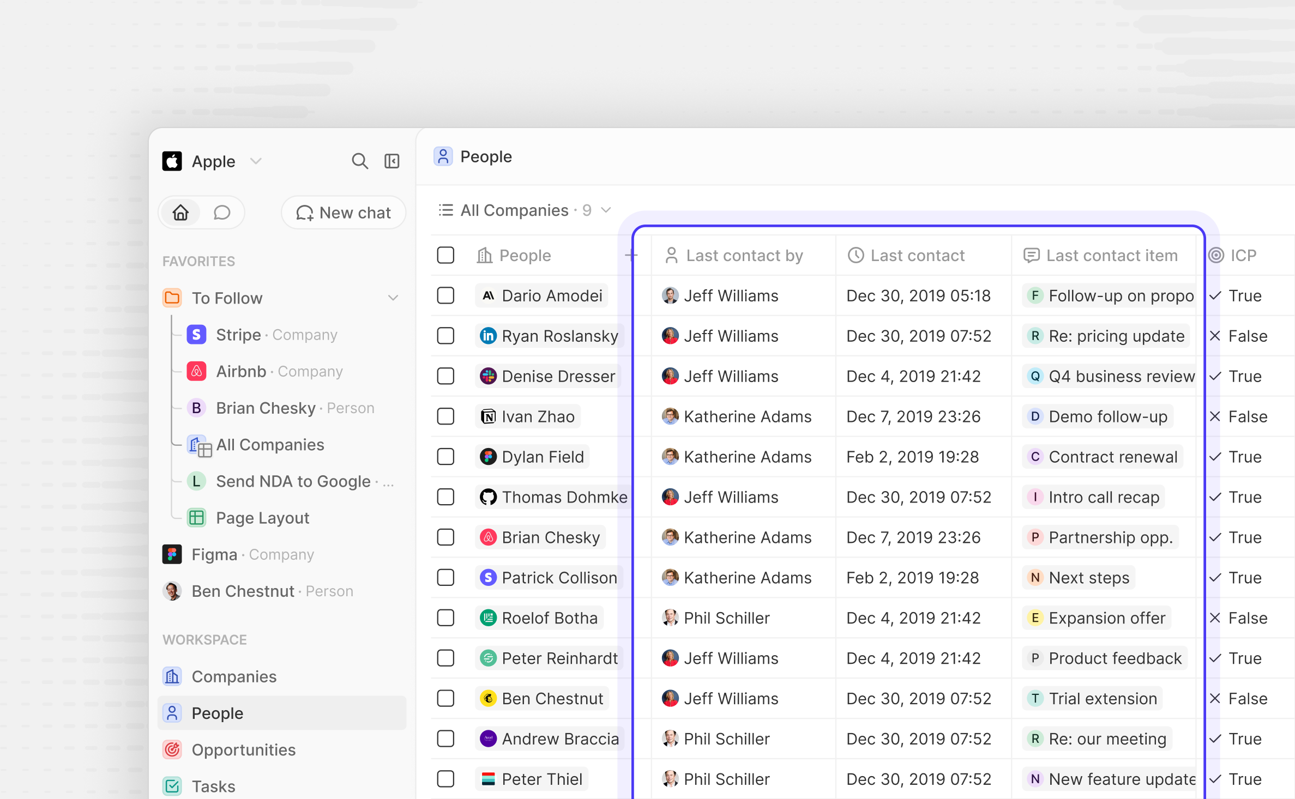Viewport: 1295px width, 799px height.
Task: Open the Companies workspace page
Action: [x=282, y=676]
